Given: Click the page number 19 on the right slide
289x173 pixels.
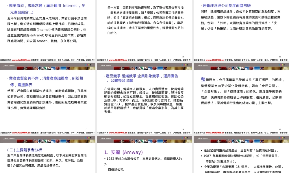Looking at the screenshot, I should 280,129.
